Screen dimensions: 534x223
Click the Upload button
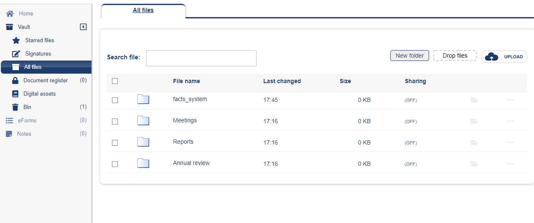504,57
